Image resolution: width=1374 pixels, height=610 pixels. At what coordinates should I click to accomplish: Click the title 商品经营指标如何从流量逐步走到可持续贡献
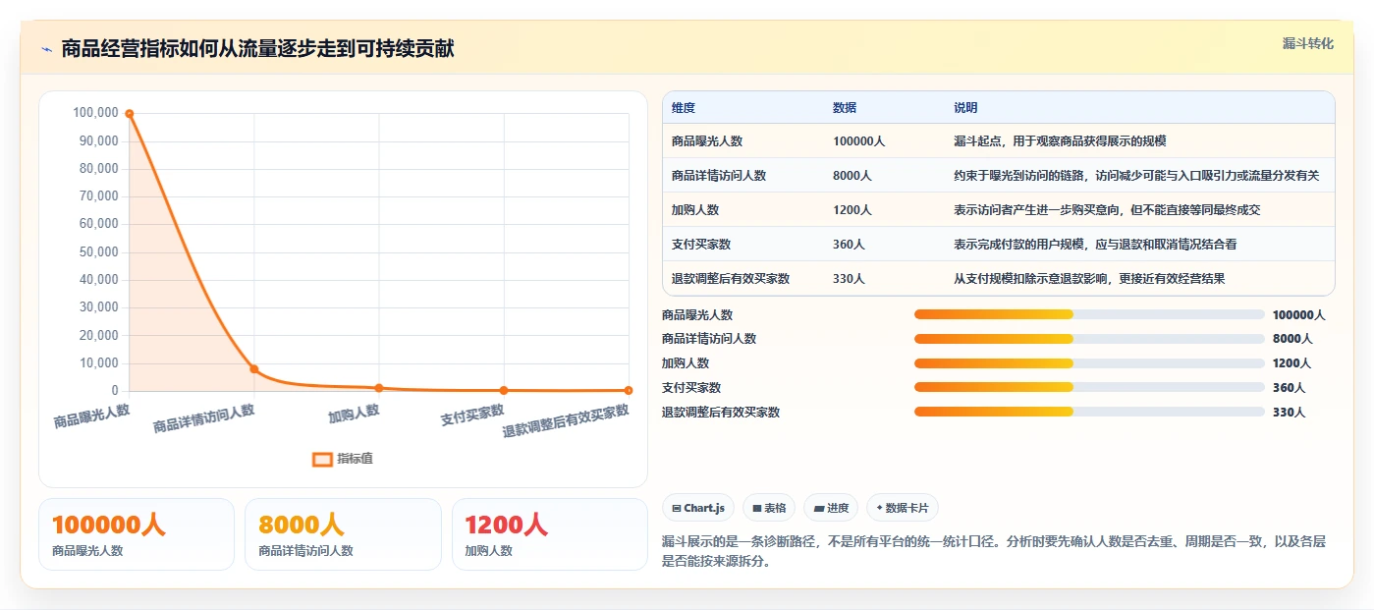[x=257, y=49]
